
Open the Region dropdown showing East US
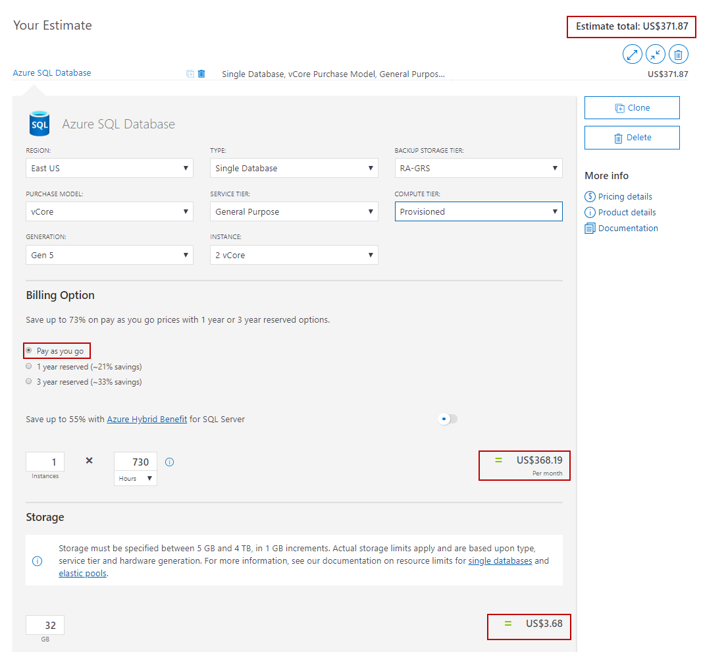pos(109,168)
